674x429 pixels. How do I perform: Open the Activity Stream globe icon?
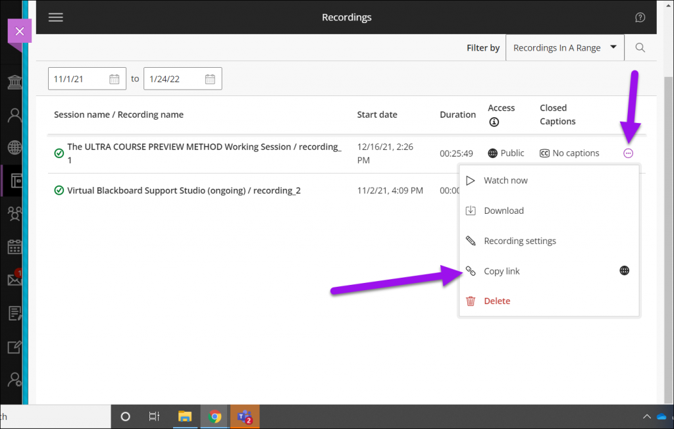tap(14, 147)
